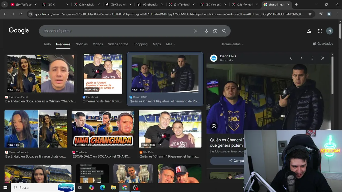Screen dimensions: 342x192
Task: Click the Compartir share button
Action: (x=236, y=161)
